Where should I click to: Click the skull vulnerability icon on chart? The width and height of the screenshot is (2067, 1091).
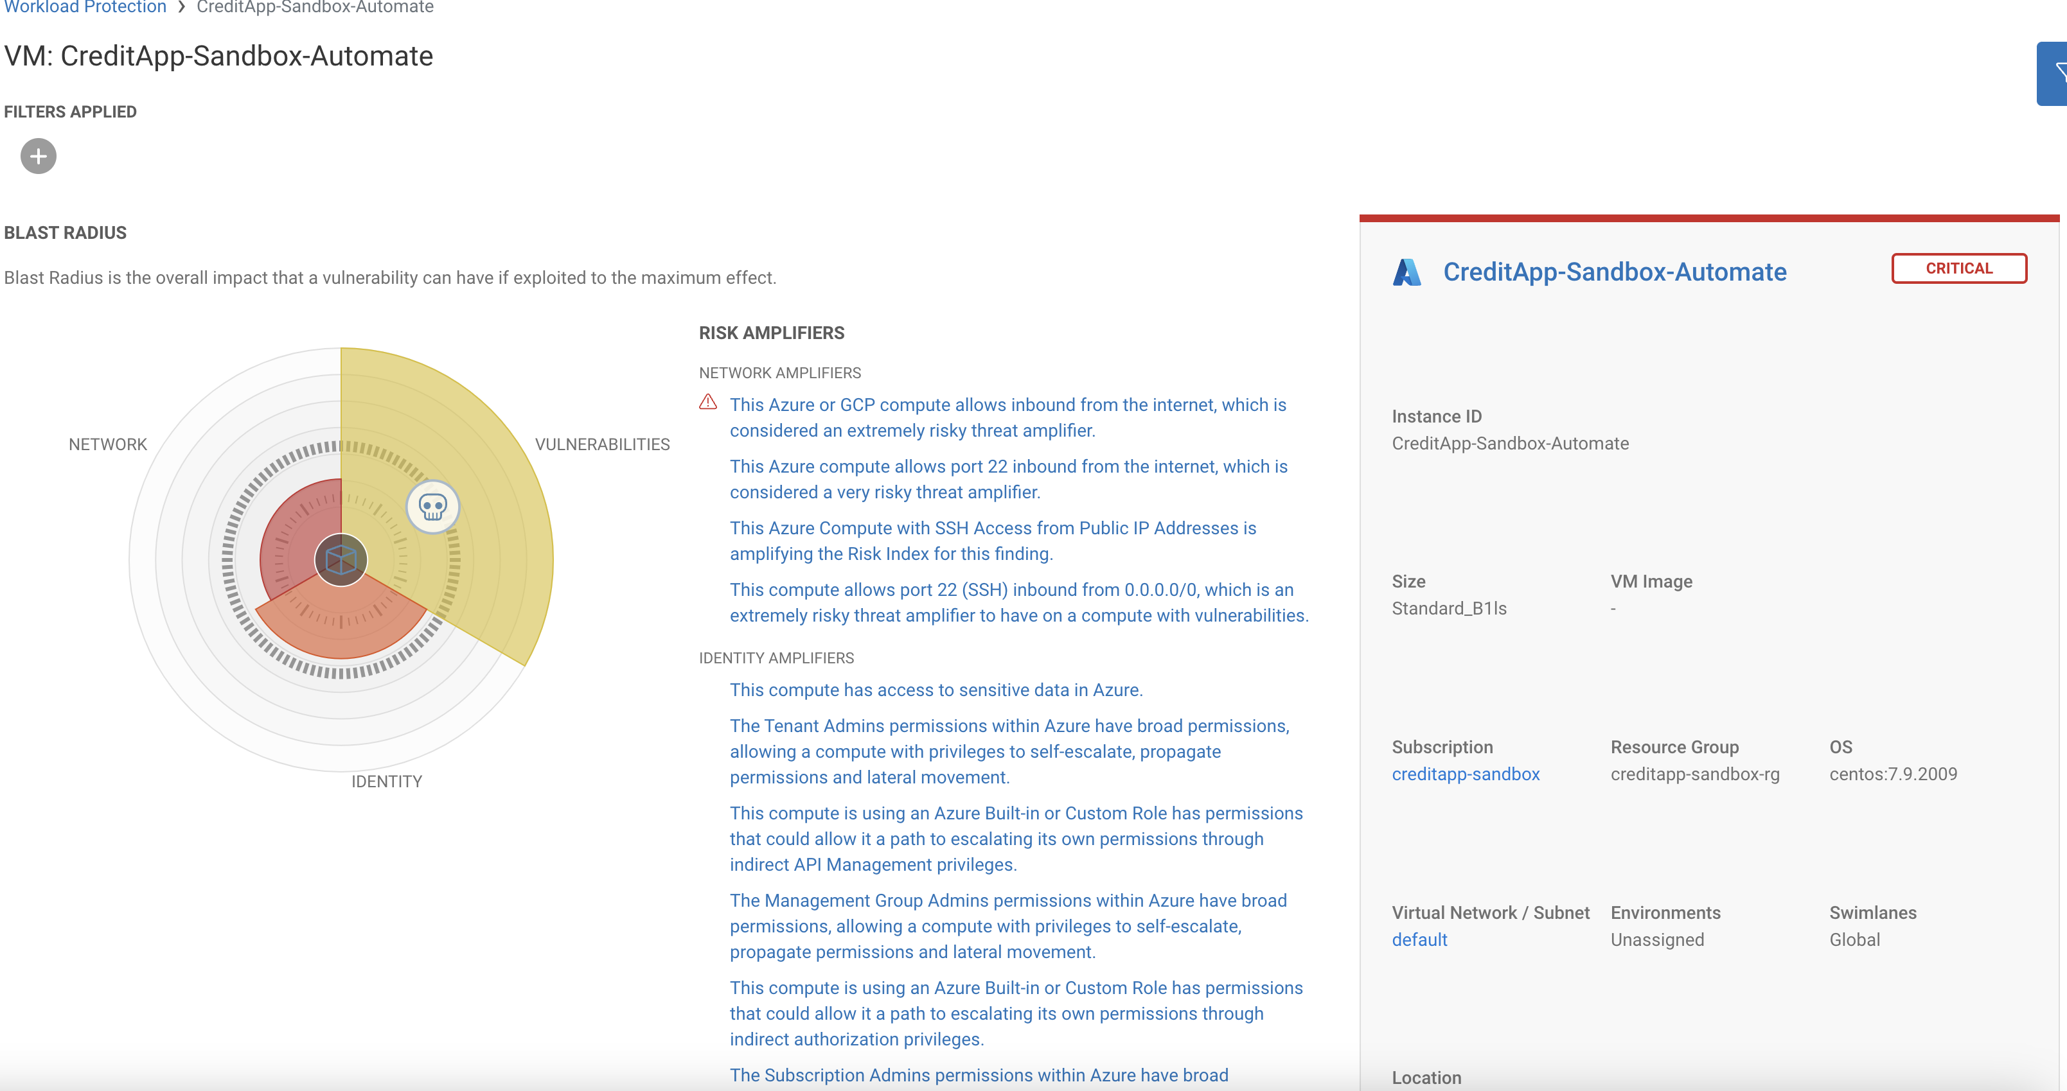(x=432, y=507)
